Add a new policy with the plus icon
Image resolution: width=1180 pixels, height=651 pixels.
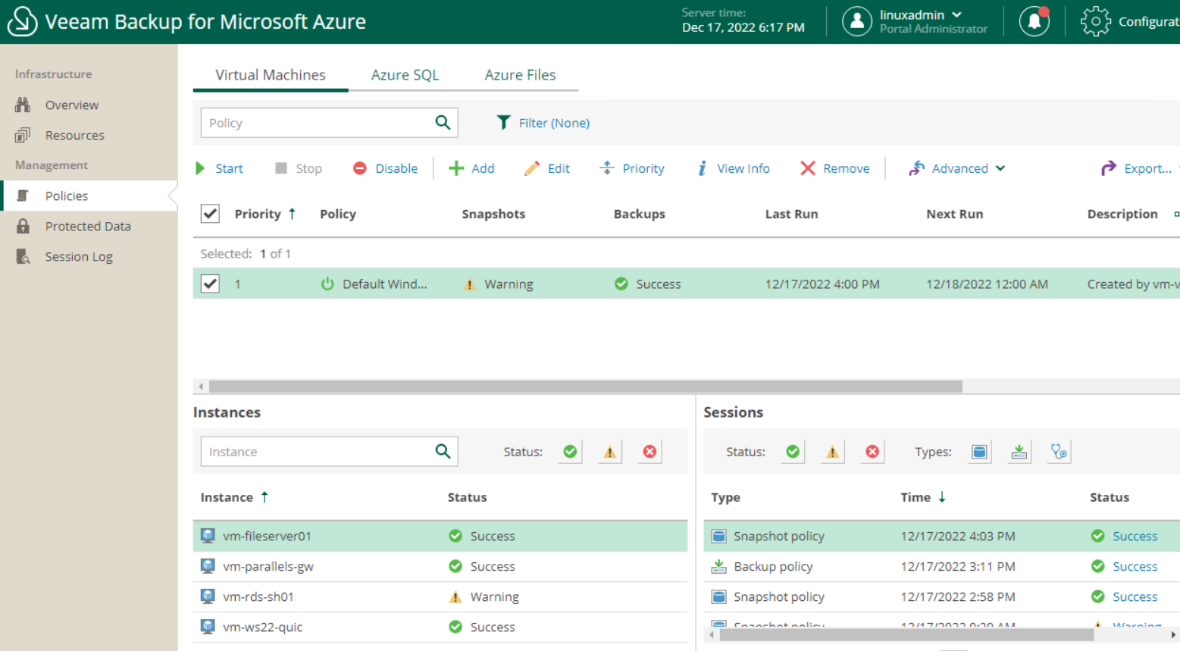[471, 168]
